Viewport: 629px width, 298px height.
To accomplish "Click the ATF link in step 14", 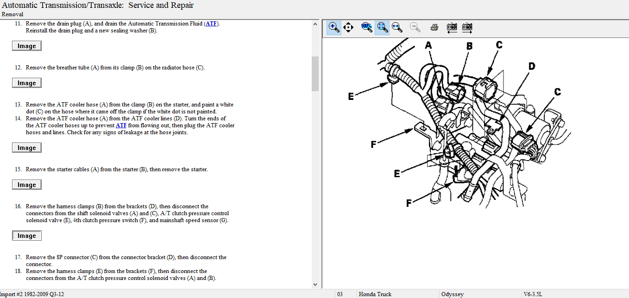I will pyautogui.click(x=121, y=125).
